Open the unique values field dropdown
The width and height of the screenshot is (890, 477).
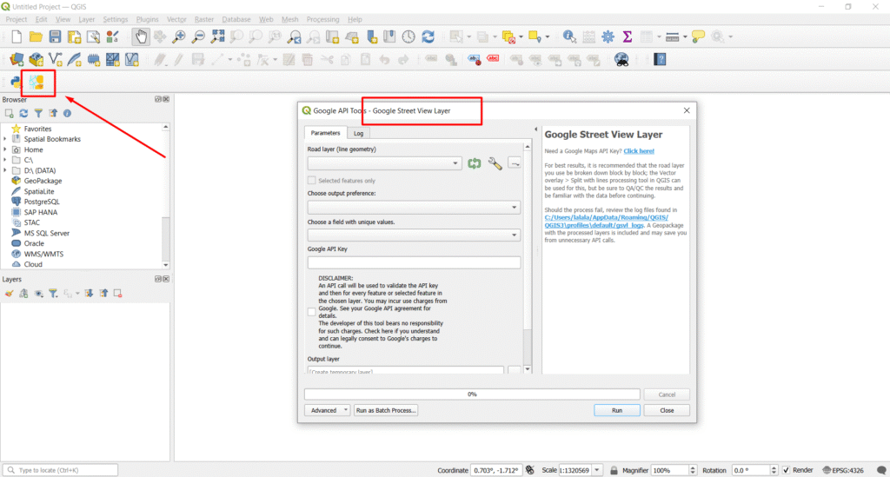click(414, 235)
